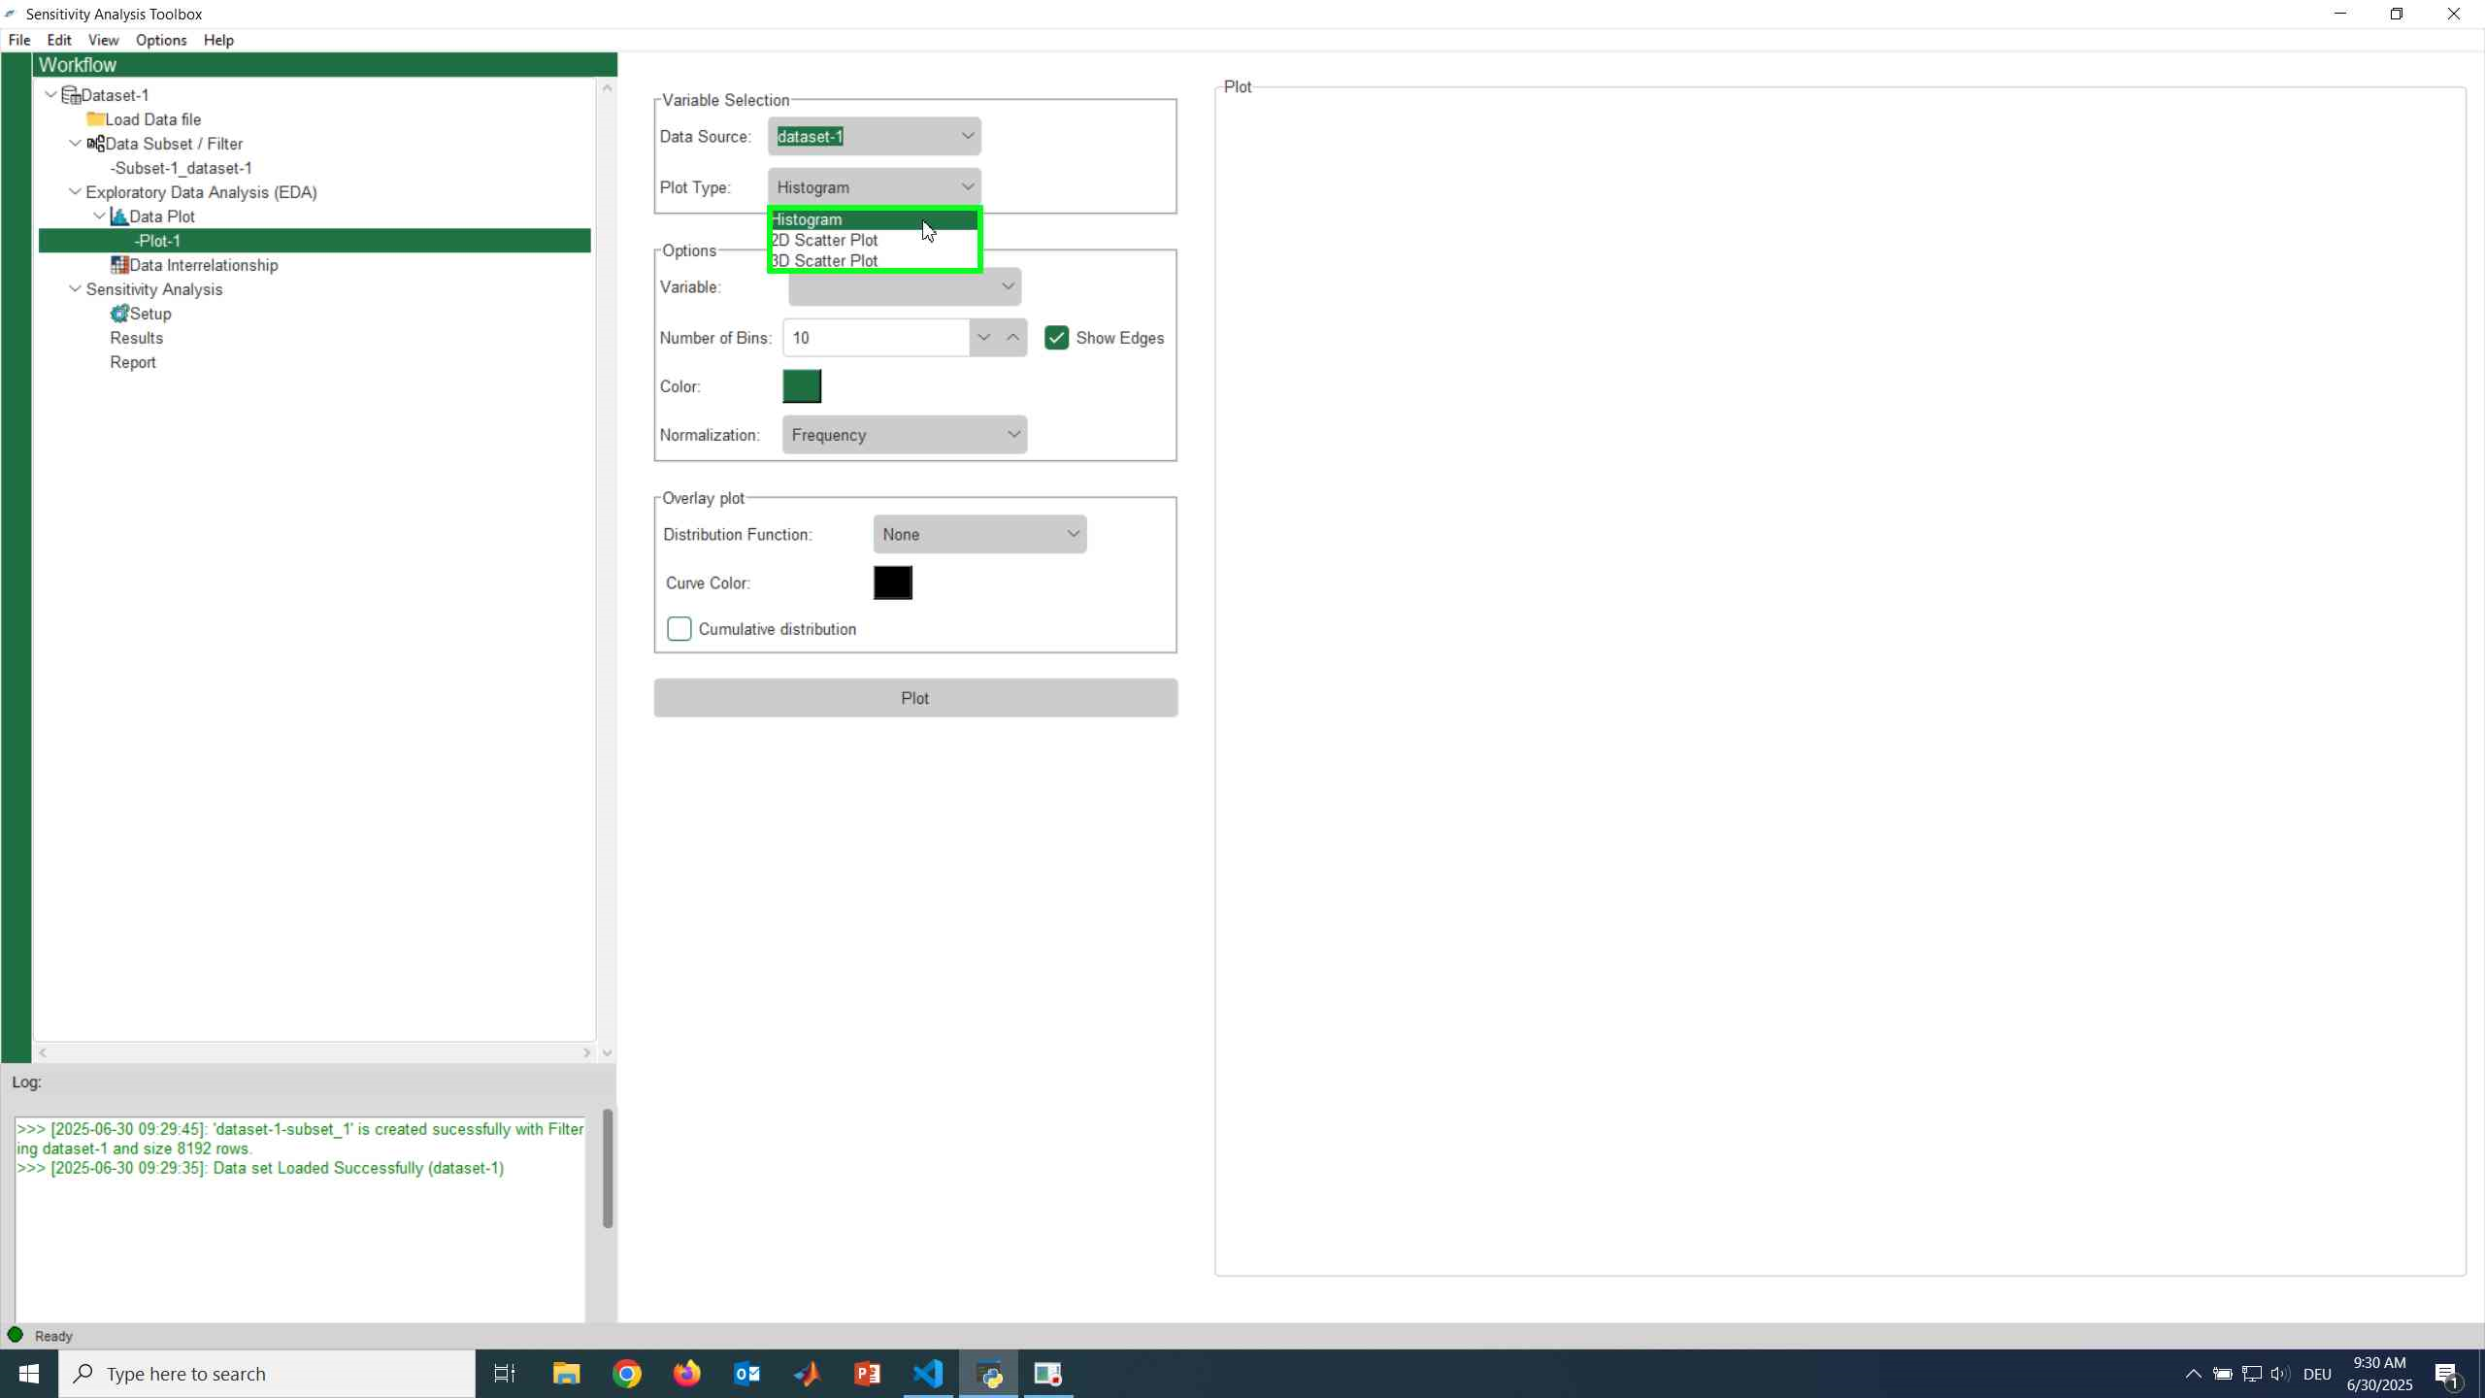Click the Setup gear icon
This screenshot has height=1398, width=2485.
tap(119, 314)
